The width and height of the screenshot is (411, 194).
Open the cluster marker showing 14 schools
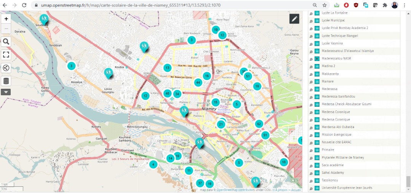point(170,158)
